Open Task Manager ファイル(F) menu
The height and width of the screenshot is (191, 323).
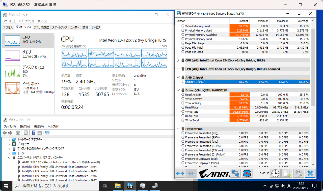9,21
